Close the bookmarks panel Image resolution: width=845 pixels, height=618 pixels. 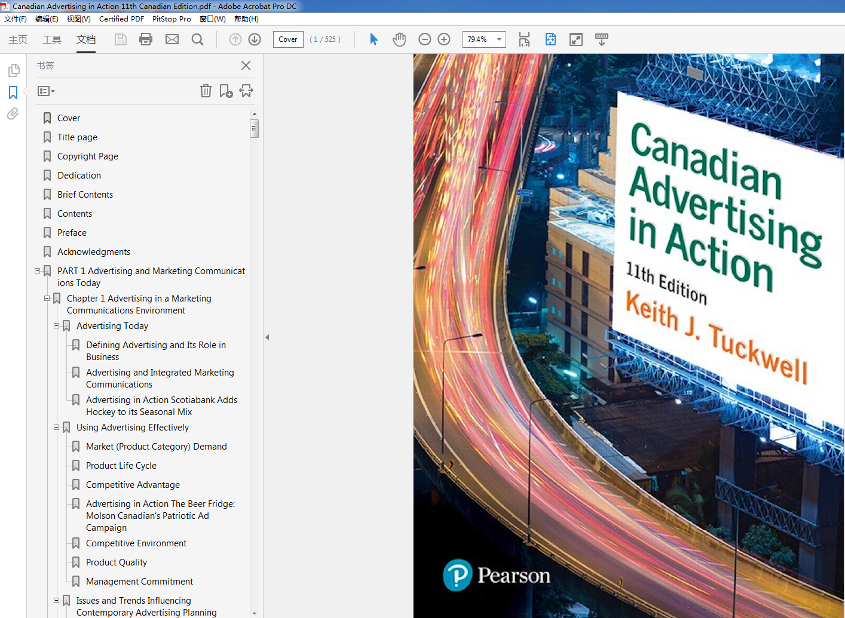click(246, 65)
